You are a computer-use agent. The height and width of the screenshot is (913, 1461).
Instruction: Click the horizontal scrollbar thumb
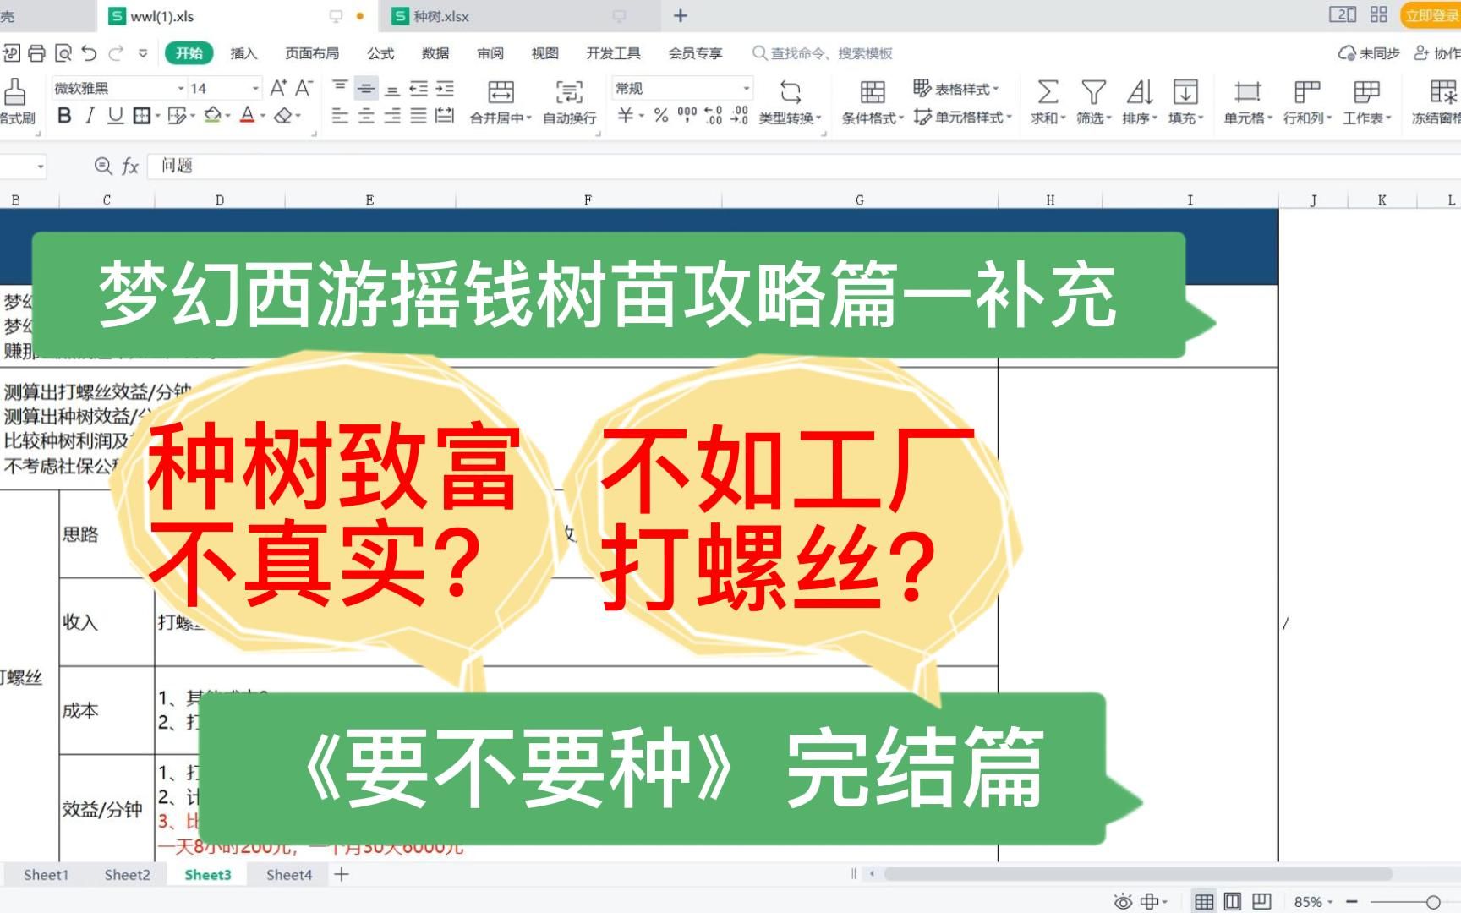click(x=1137, y=874)
